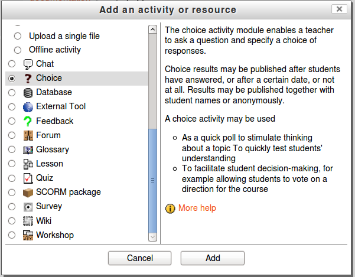Select the Survey radio button
This screenshot has height=277, width=355.
(11, 207)
